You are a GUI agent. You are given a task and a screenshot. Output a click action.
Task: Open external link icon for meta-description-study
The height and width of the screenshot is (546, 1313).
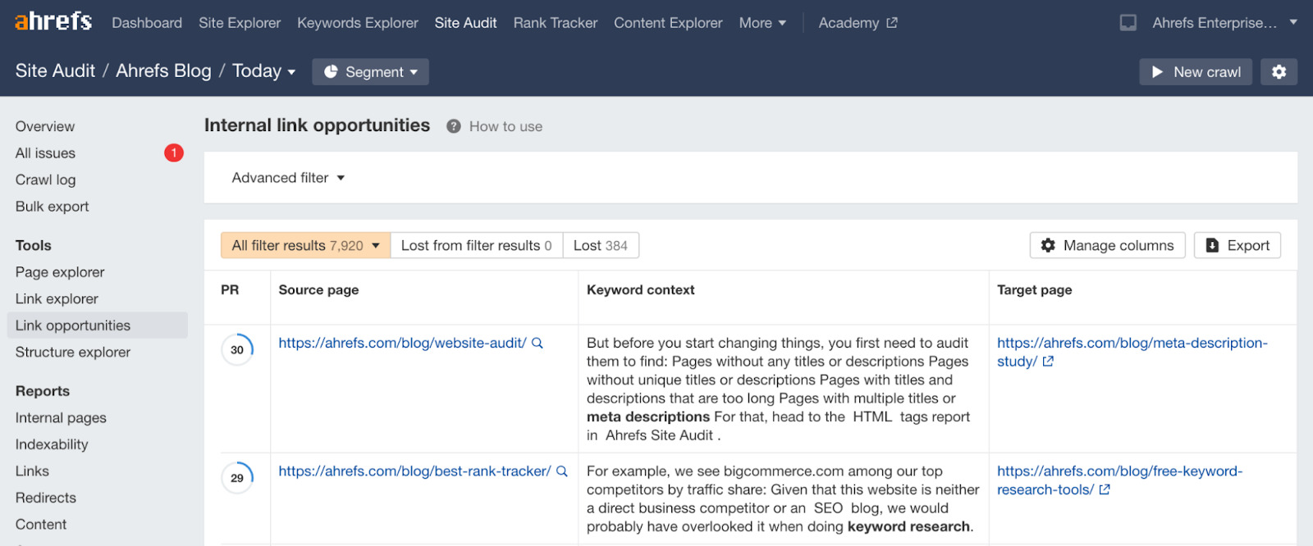coord(1048,362)
